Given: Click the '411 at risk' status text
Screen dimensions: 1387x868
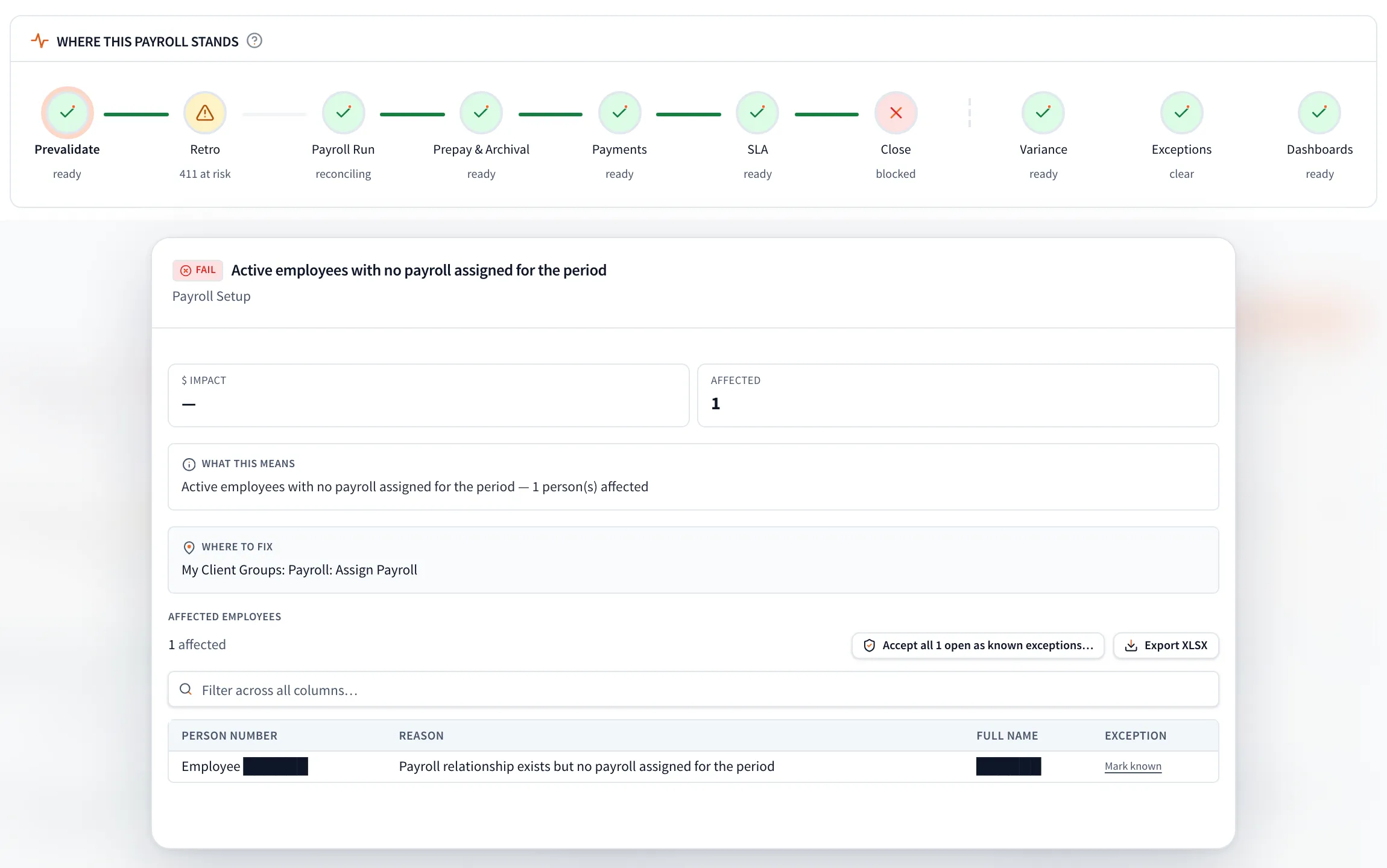Looking at the screenshot, I should point(205,174).
